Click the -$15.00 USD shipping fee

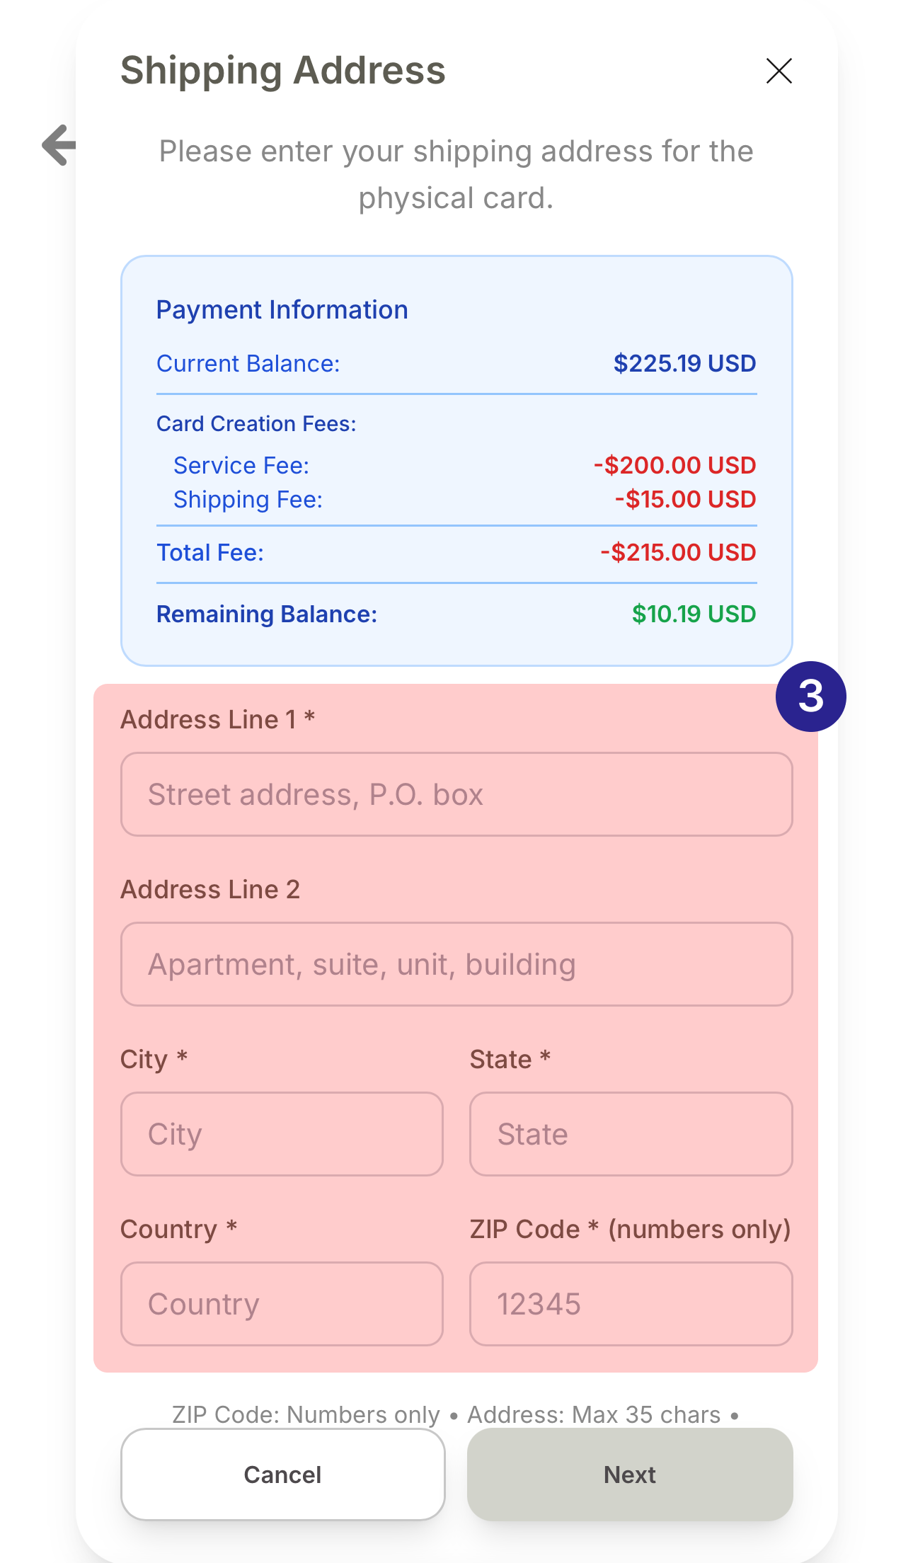[685, 500]
